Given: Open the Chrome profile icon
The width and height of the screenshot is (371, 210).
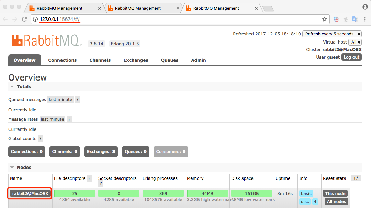Looking at the screenshot, I should [365, 7].
